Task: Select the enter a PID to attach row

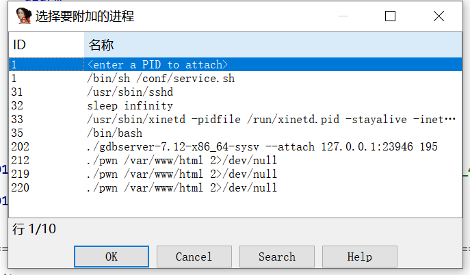Action: tap(235, 64)
